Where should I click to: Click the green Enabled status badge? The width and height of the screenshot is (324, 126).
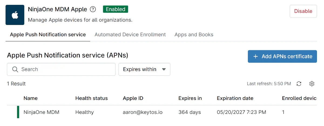click(x=116, y=9)
